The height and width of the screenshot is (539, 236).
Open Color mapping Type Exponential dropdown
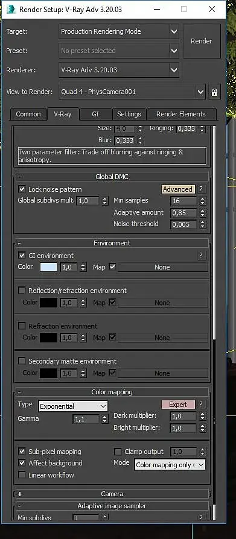point(73,406)
